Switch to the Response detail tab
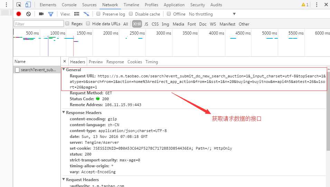The height and width of the screenshot is (187, 330). click(x=115, y=62)
